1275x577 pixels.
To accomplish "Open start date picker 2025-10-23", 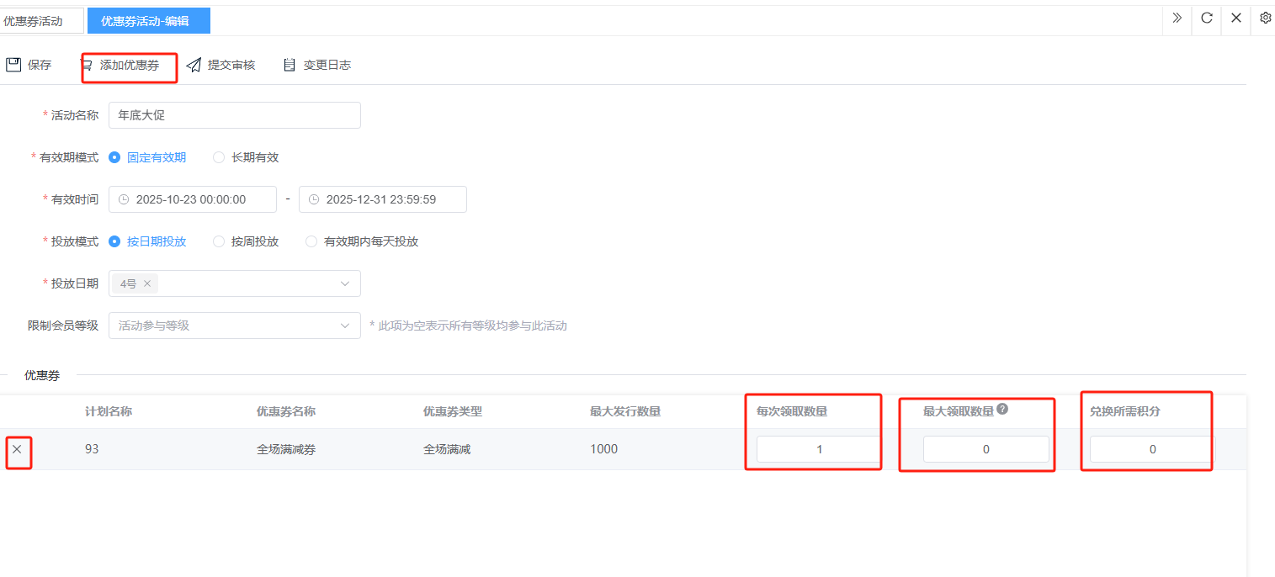I will (193, 199).
